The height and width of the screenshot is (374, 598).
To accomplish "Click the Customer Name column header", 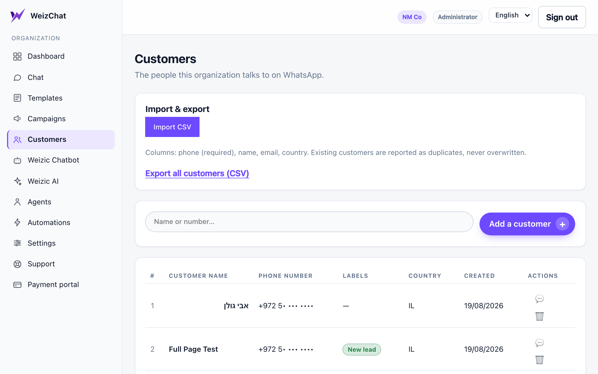I will (x=198, y=276).
